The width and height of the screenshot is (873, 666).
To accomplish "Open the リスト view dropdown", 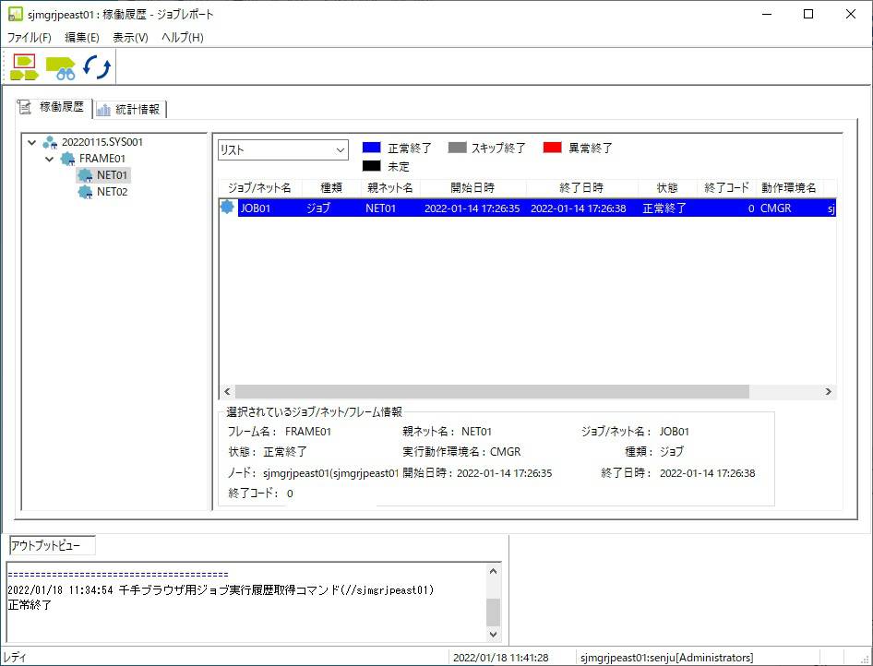I will [282, 149].
